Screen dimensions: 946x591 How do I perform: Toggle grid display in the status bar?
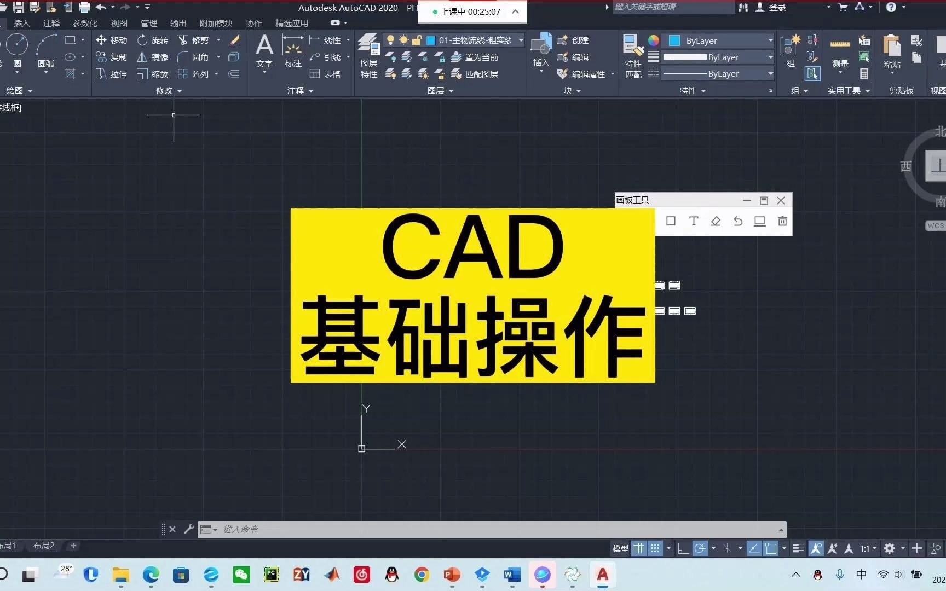(x=638, y=548)
